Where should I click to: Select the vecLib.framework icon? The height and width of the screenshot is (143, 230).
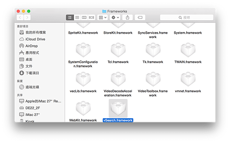click(83, 79)
